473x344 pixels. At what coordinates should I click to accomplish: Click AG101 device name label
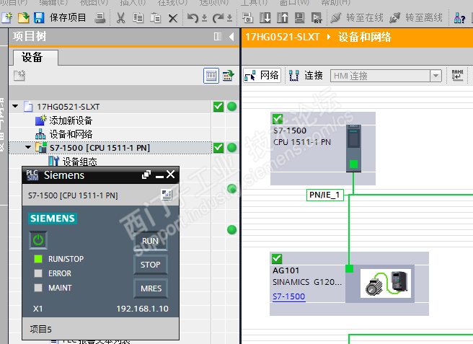pos(286,270)
